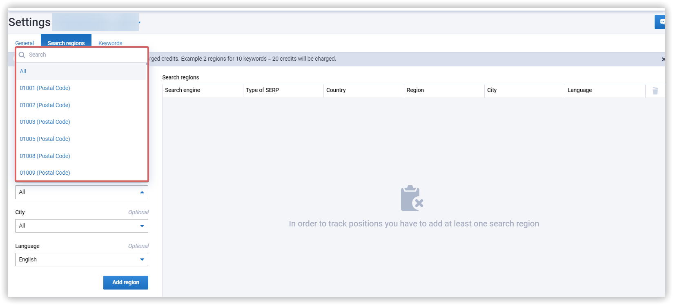Click the dropdown list scrollbar handle
The width and height of the screenshot is (673, 305).
click(x=147, y=64)
